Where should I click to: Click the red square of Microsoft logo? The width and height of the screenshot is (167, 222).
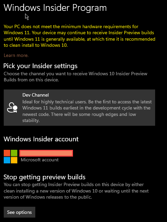click(x=7, y=153)
